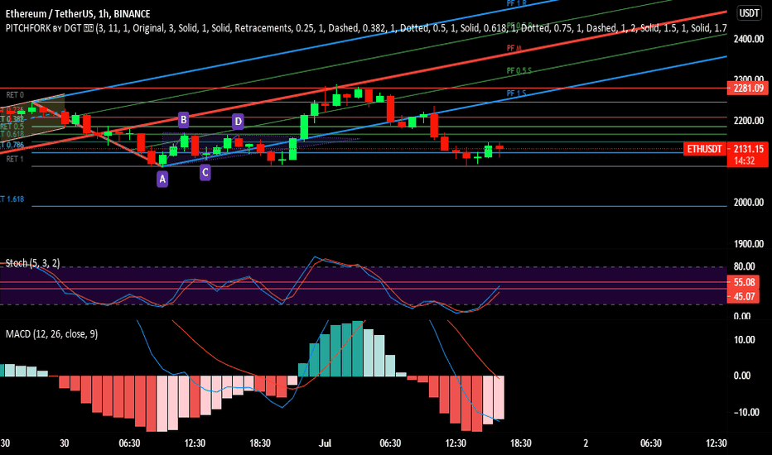Click the 2200.00 price axis label
Screen dimensions: 772x455
click(x=748, y=121)
